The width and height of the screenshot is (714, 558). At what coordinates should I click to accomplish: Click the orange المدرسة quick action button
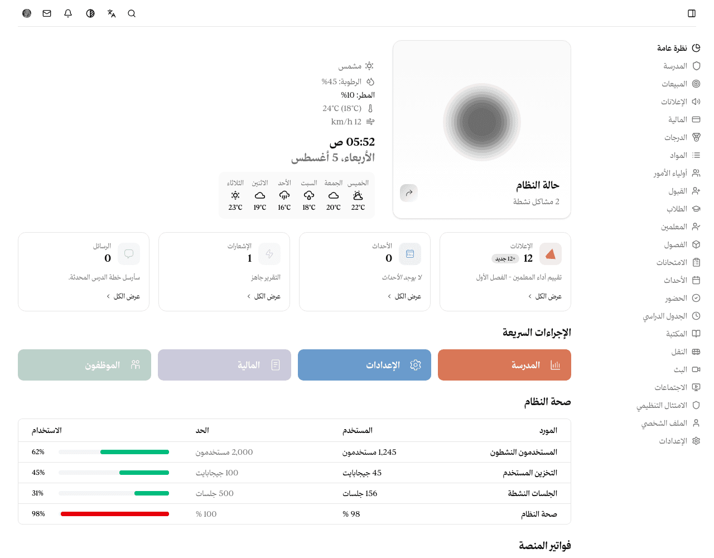click(504, 365)
